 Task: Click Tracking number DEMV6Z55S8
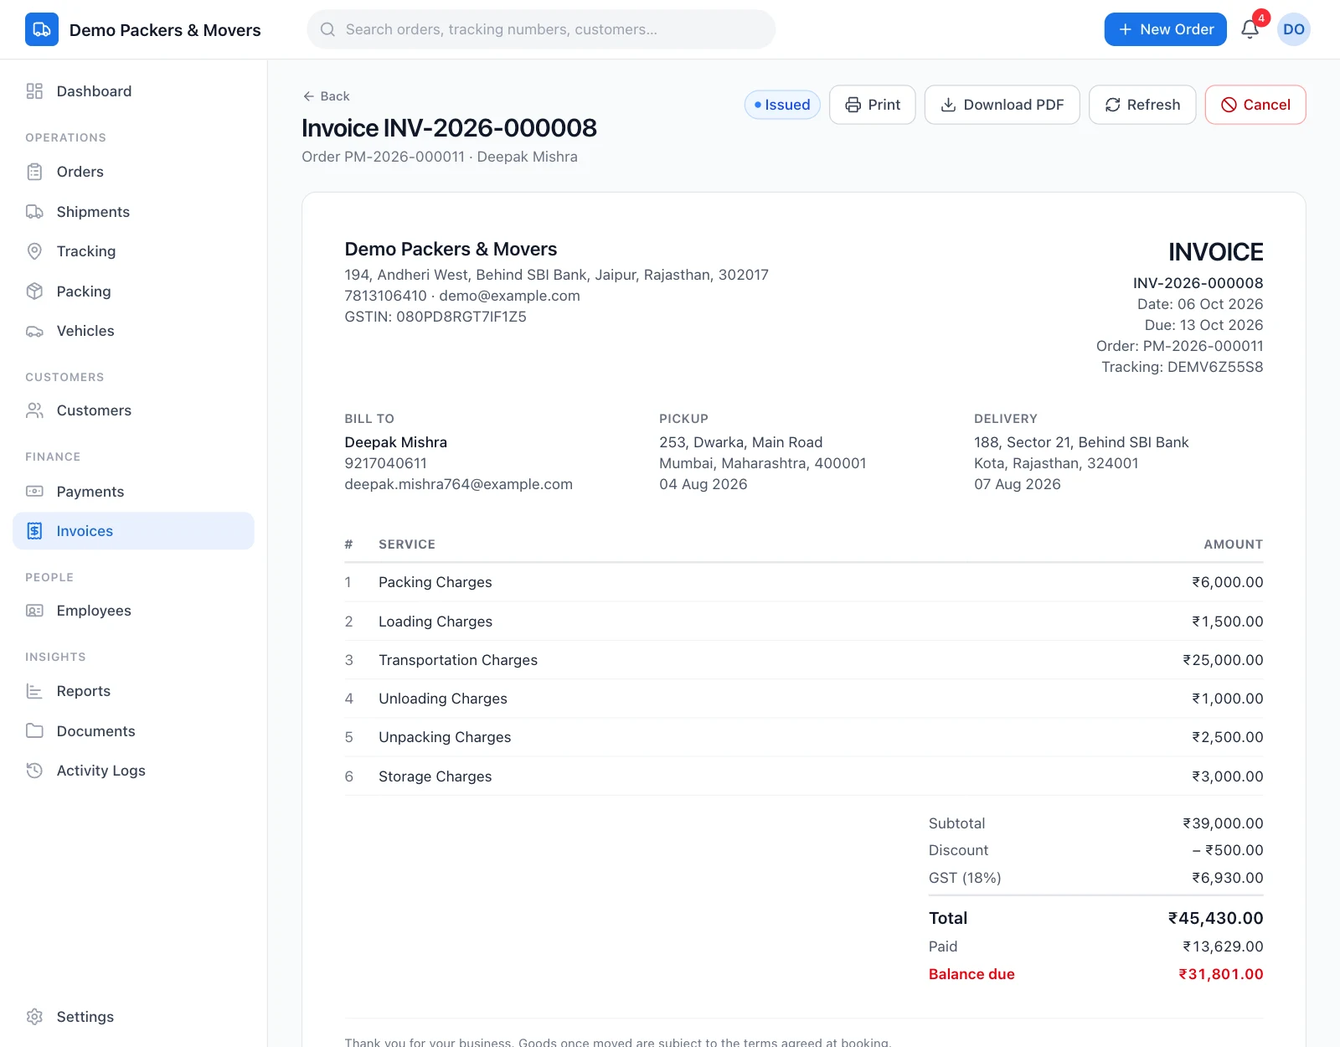pos(1215,367)
